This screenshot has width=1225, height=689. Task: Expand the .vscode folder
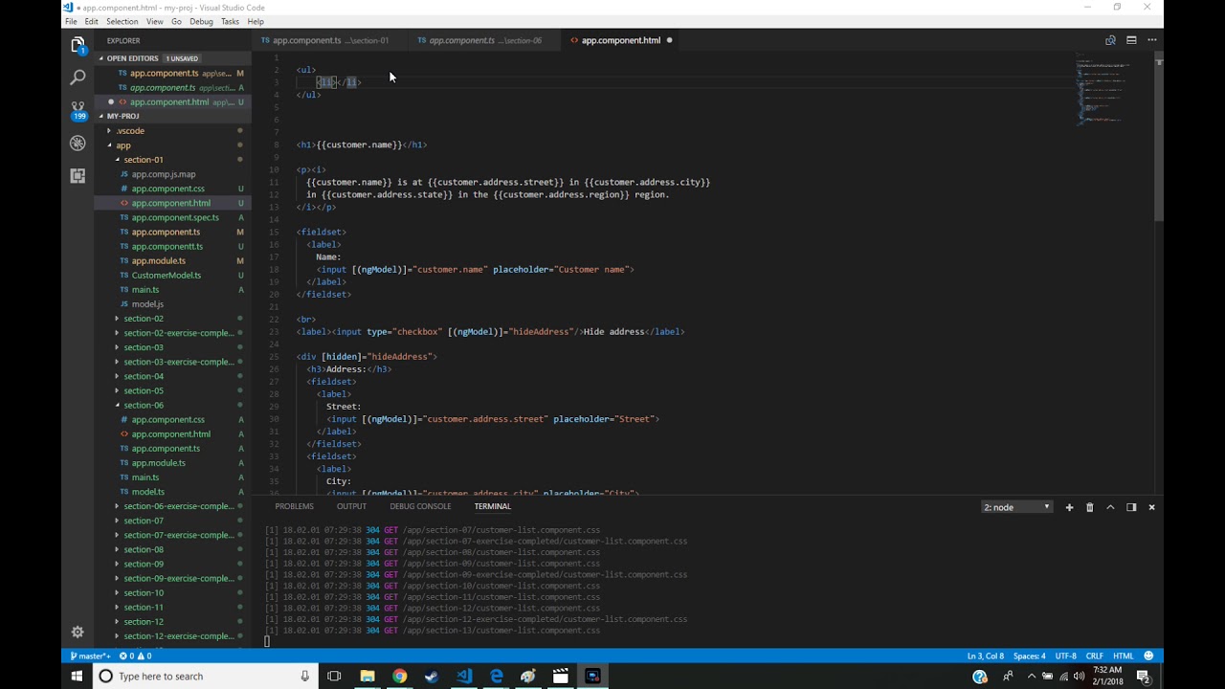[130, 130]
